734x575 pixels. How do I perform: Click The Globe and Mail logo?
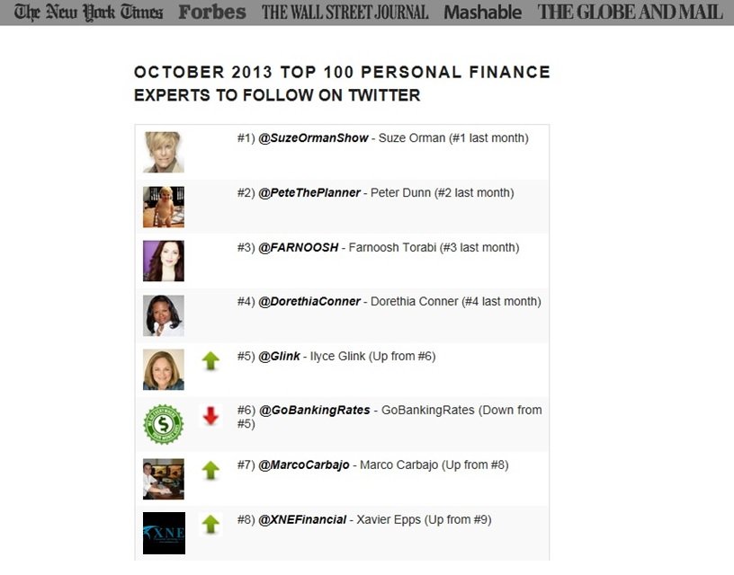630,13
